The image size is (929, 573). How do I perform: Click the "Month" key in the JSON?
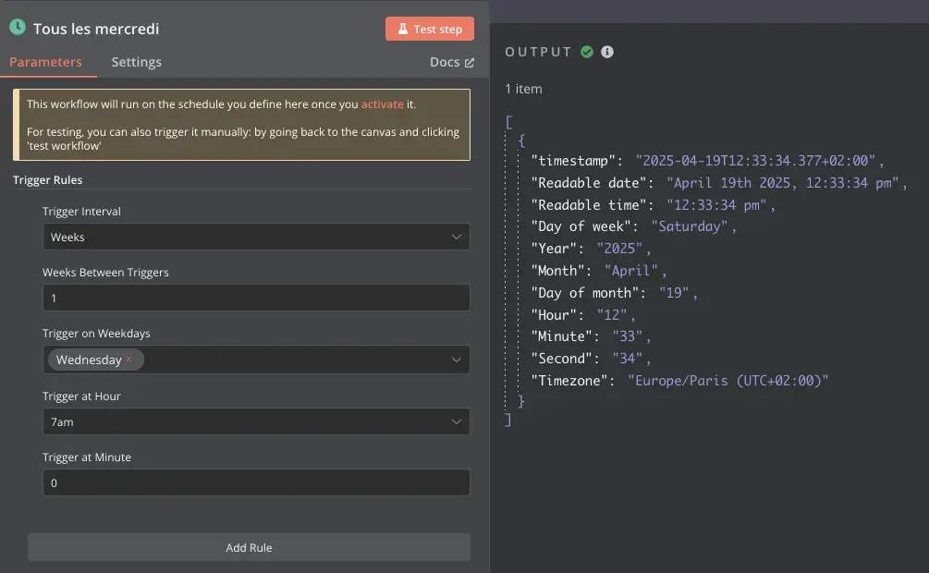(x=557, y=271)
